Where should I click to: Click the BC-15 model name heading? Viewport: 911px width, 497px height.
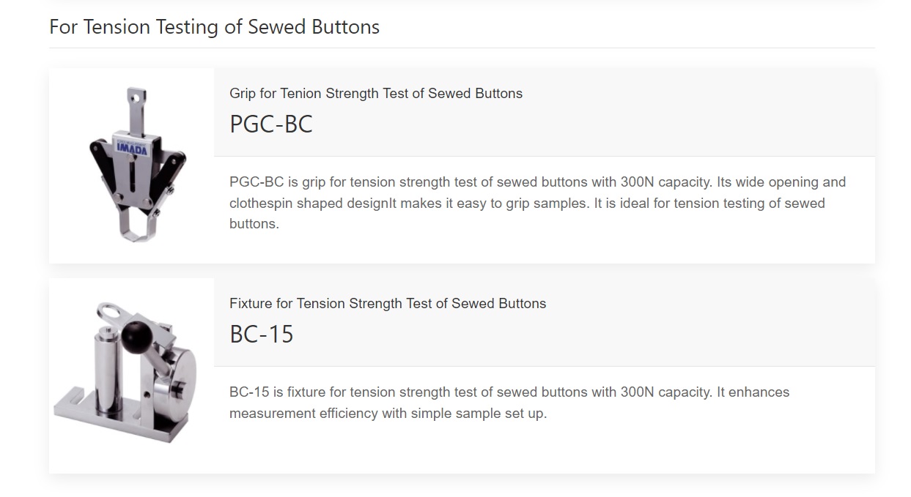coord(262,334)
